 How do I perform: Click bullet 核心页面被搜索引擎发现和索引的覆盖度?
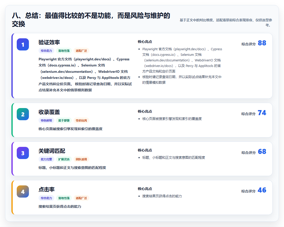(x=172, y=119)
